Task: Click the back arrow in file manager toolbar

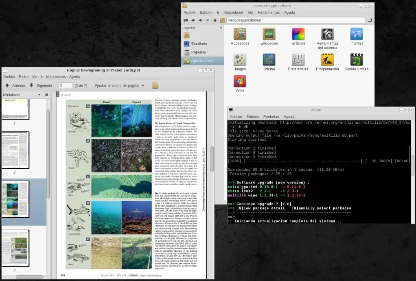Action: [193, 20]
